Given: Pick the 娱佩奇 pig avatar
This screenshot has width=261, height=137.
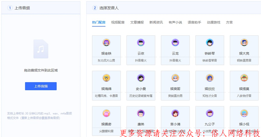Looking at the screenshot, I should (106, 113).
